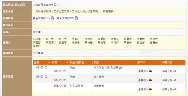This screenshot has width=188, height=96.
Task: Click the 提案人 label
Action: tap(7, 32)
